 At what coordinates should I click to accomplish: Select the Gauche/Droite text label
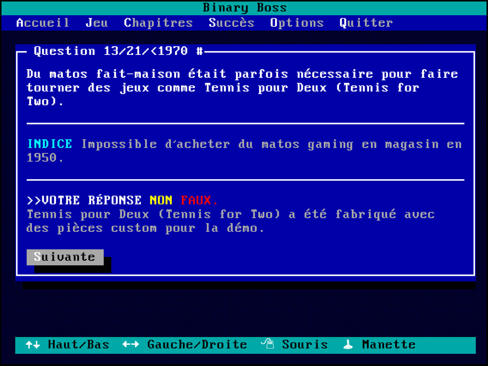pyautogui.click(x=197, y=345)
